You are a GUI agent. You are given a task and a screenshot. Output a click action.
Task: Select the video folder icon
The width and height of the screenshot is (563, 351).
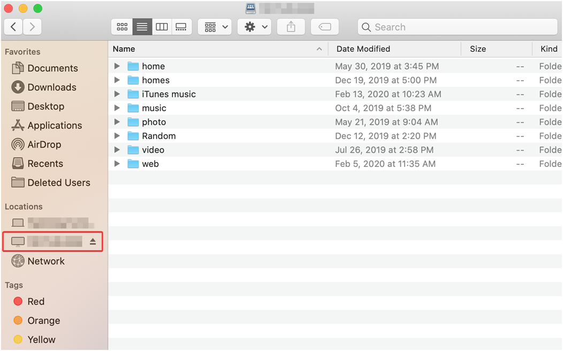click(x=133, y=150)
